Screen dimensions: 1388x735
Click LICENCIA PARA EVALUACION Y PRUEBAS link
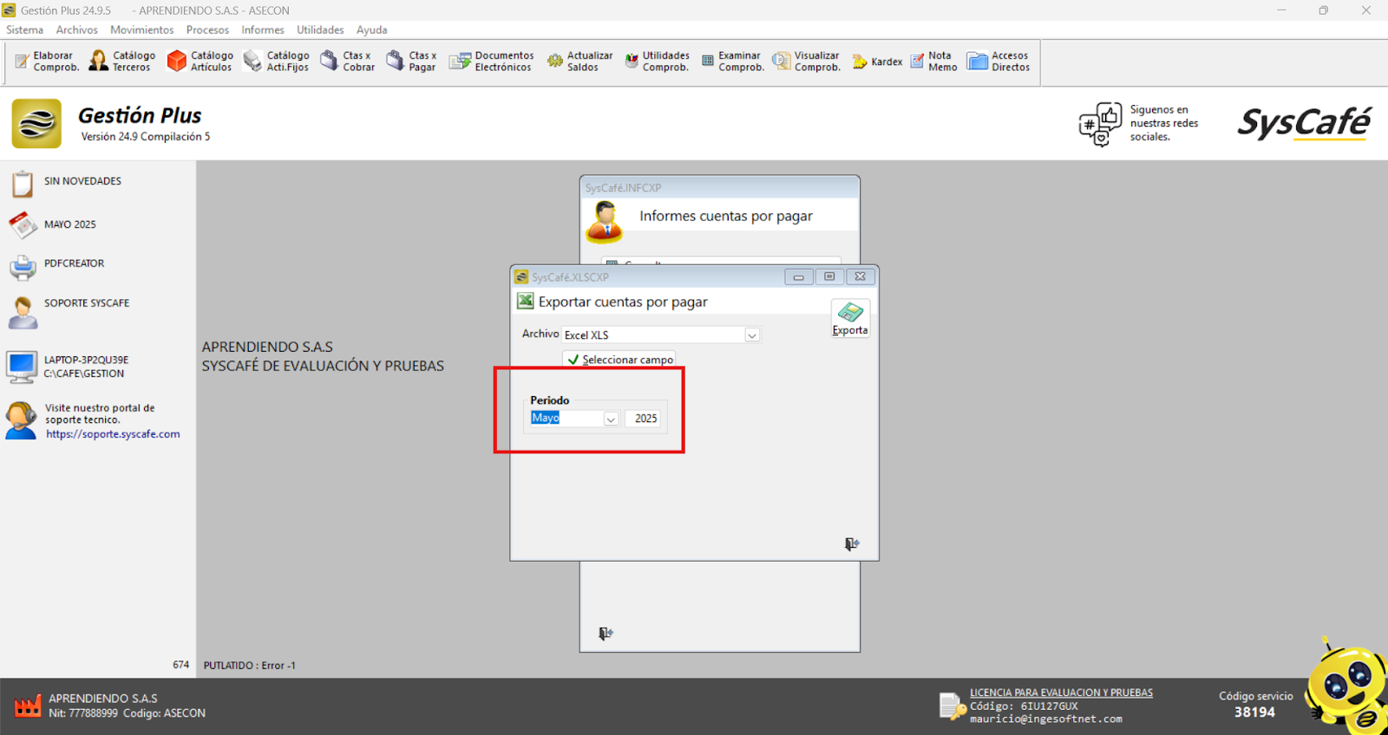point(1061,693)
